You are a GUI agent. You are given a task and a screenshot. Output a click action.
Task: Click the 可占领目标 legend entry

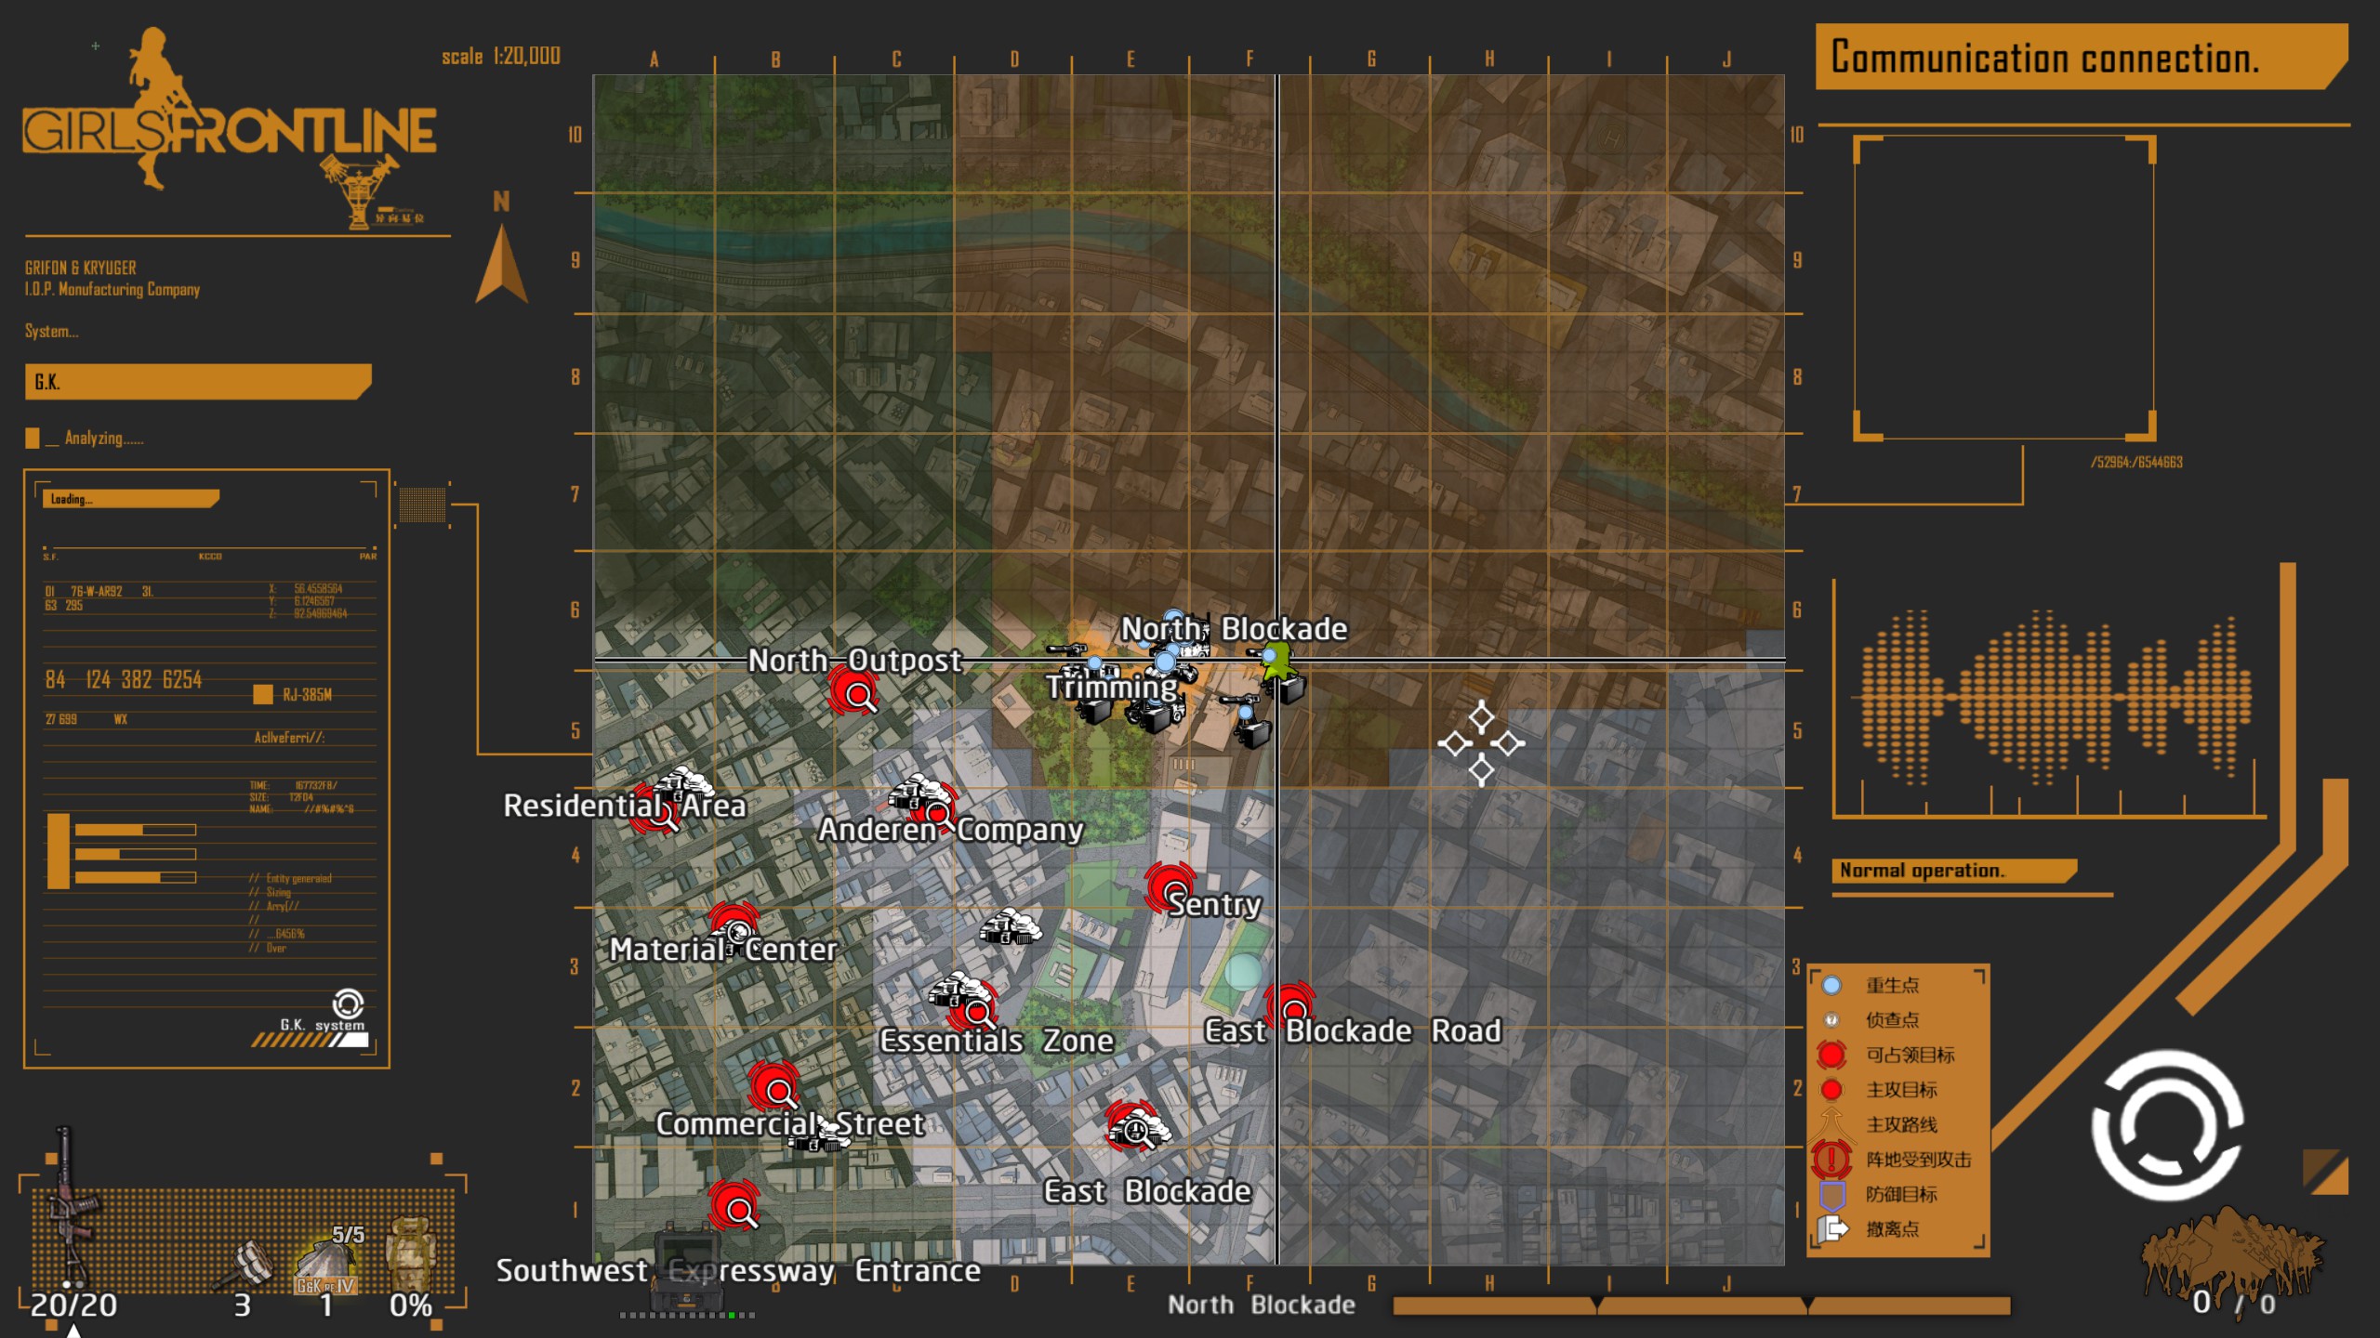[x=1887, y=1055]
